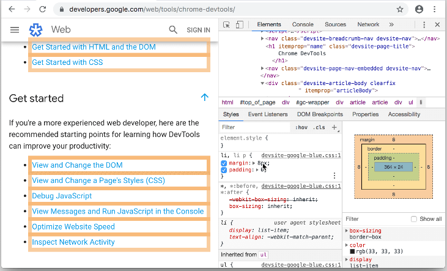Screen dimensions: 447x271
Task: Open the Chrome profile avatar icon
Action: point(419,9)
